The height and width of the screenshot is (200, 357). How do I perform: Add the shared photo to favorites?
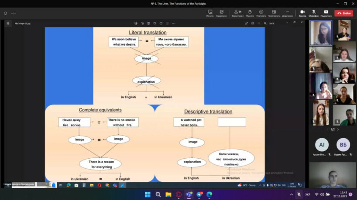[154, 23]
